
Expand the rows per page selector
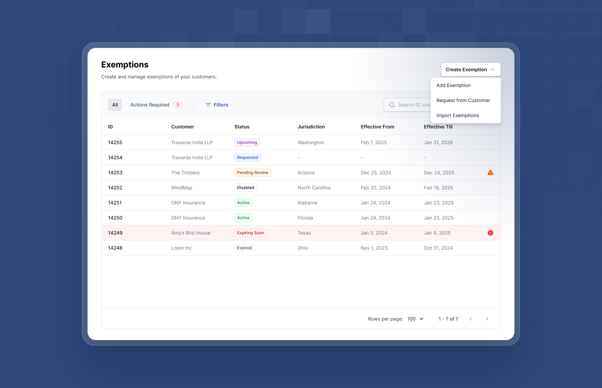[416, 319]
